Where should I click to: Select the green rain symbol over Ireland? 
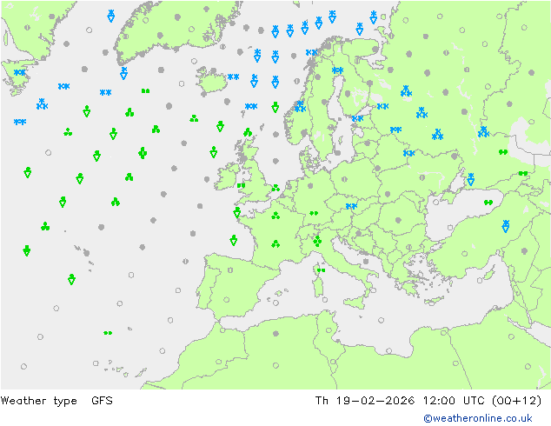click(x=241, y=185)
